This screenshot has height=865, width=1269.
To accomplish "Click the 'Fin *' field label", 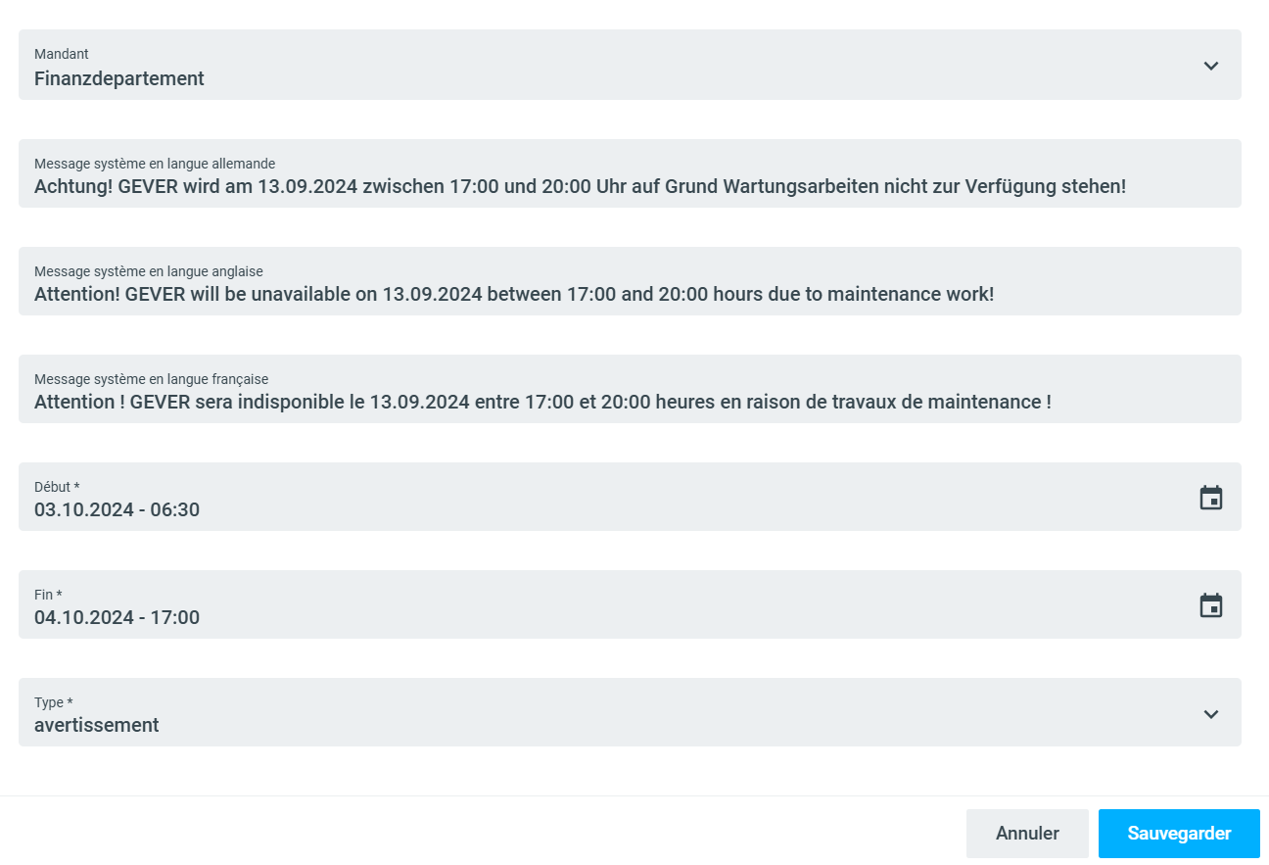I will [48, 595].
